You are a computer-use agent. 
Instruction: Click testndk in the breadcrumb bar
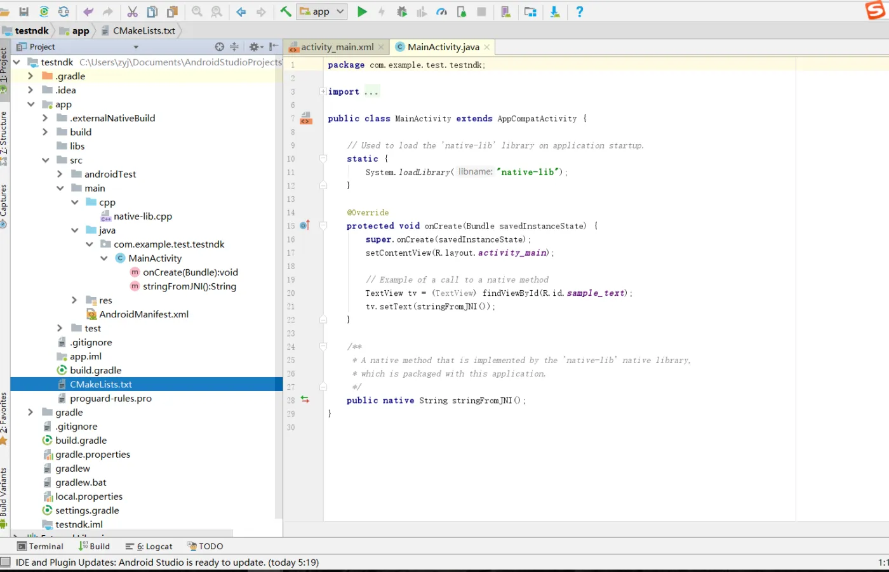(32, 30)
